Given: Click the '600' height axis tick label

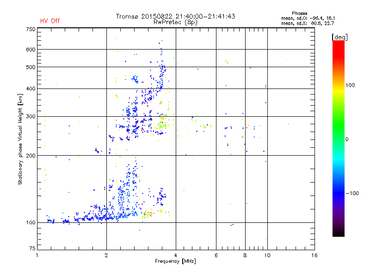Looking at the screenshot, I should 31,50.
